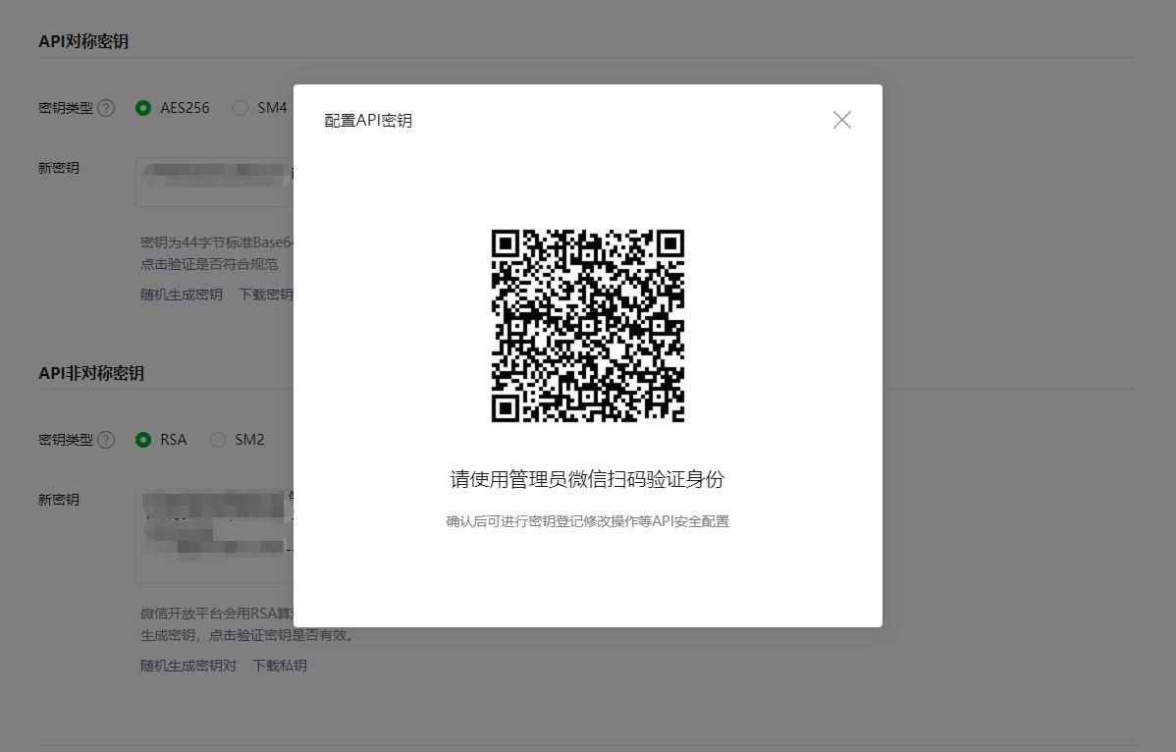The width and height of the screenshot is (1176, 752).
Task: Choose the RSA asymmetric key type
Action: [143, 440]
